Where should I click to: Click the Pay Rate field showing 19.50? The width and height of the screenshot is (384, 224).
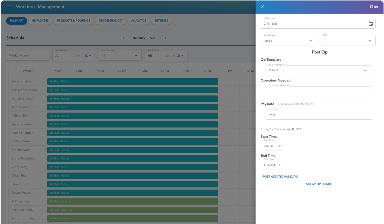point(319,115)
